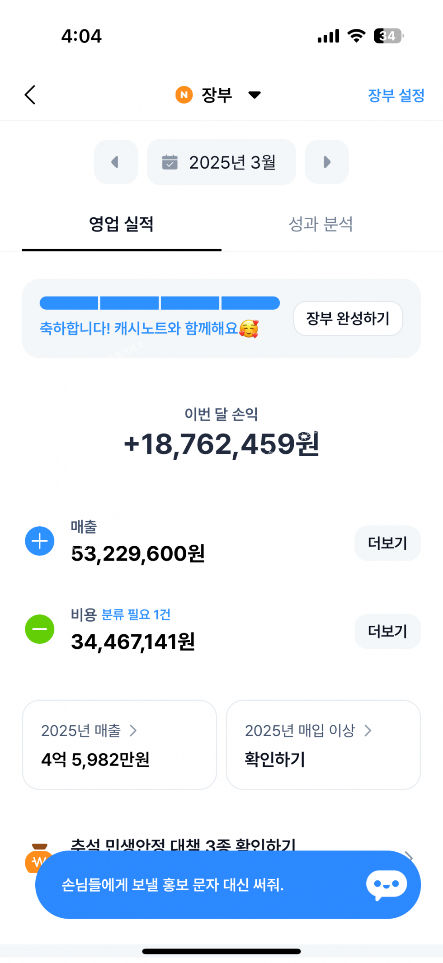Expand the 2025년 매출 chevron

(x=133, y=731)
